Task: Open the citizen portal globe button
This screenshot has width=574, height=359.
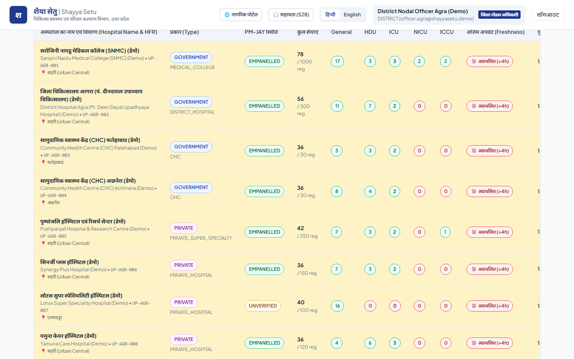Action: [241, 15]
